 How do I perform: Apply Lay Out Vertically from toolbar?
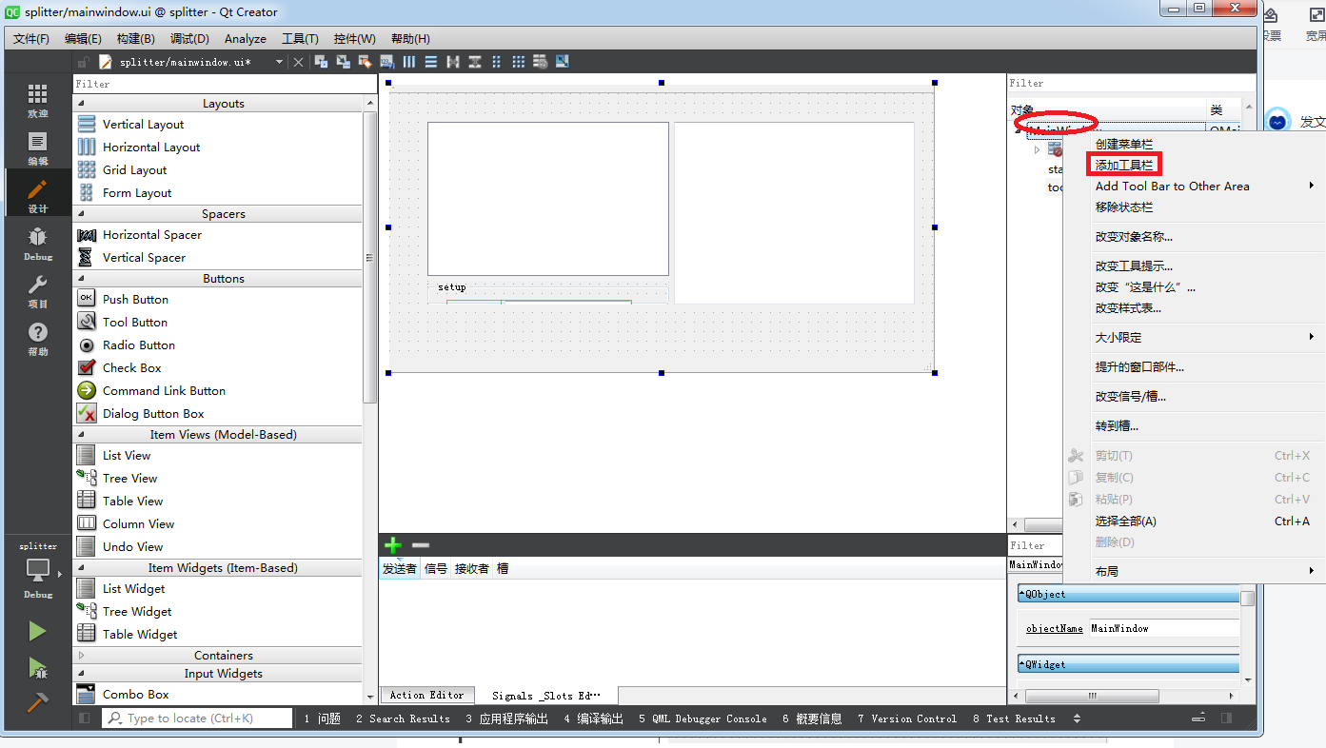(x=431, y=62)
